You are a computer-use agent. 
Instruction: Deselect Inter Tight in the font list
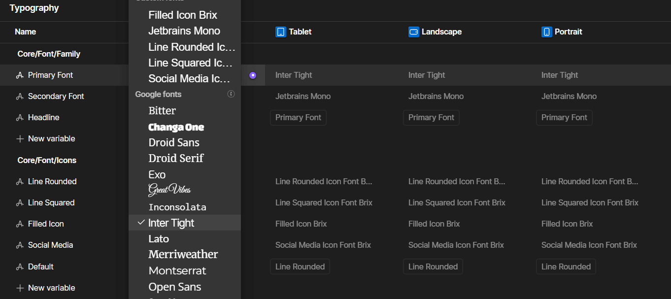point(171,222)
